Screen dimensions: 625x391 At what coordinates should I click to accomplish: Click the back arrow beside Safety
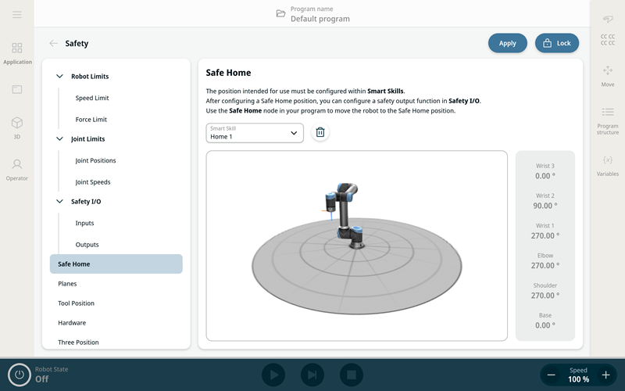coord(53,44)
